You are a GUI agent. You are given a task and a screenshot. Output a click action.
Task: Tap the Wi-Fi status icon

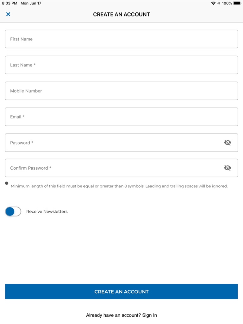tap(213, 3)
